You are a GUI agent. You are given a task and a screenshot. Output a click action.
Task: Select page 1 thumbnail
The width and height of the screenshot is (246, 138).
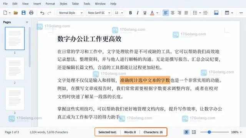coord(15,38)
